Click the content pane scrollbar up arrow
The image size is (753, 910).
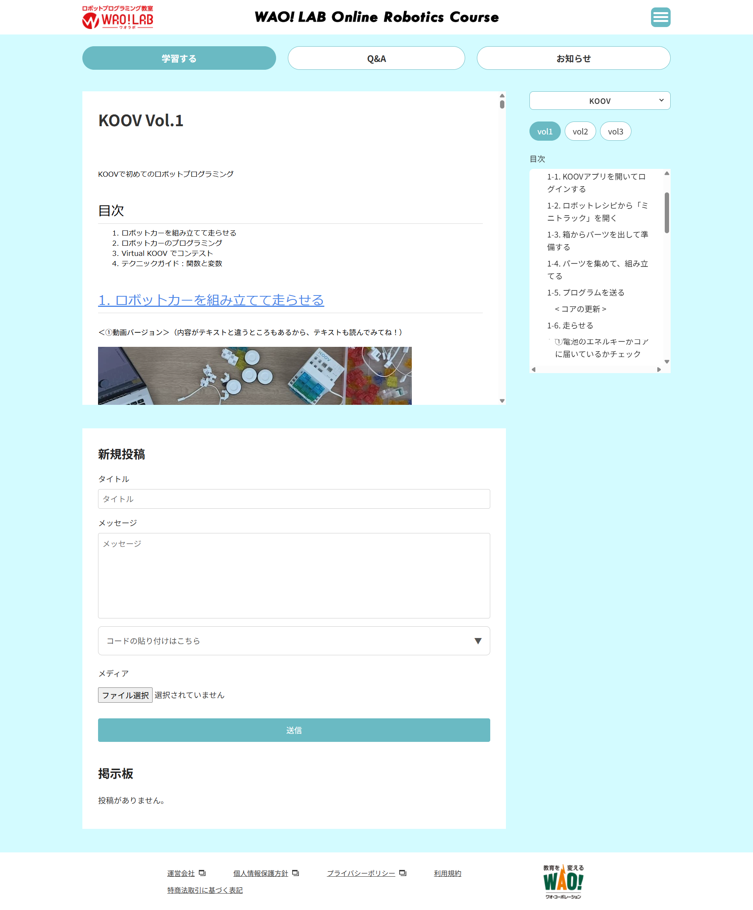click(502, 95)
